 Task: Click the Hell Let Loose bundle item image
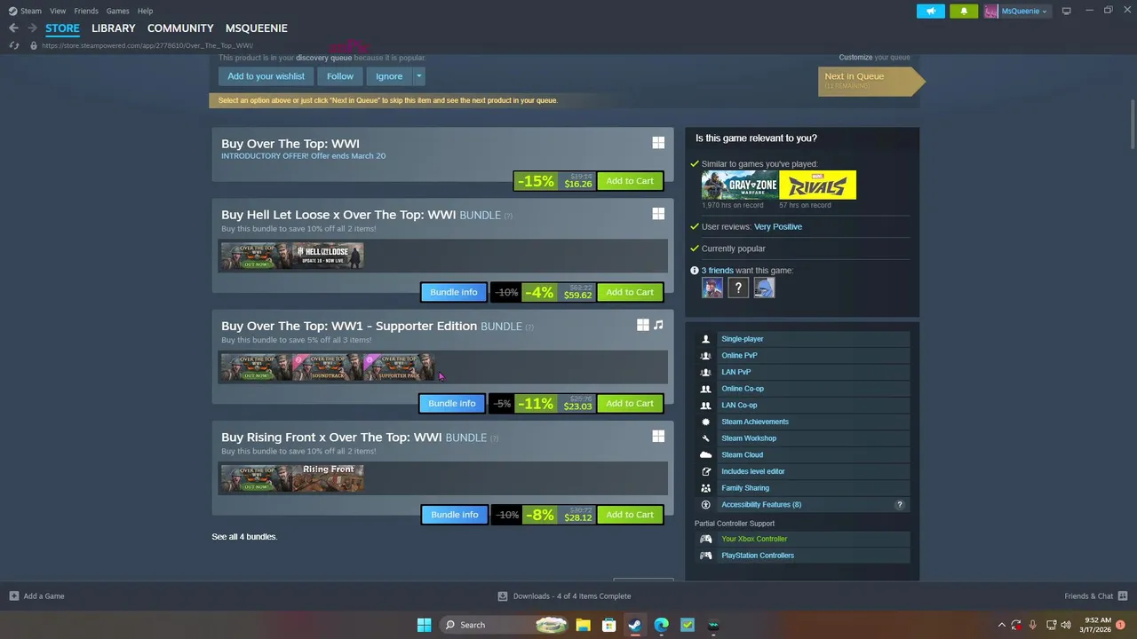(x=328, y=256)
